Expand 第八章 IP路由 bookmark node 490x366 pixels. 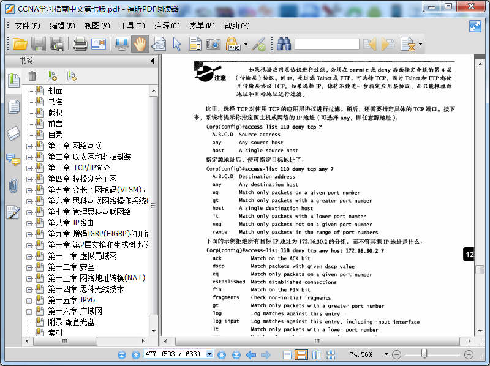coord(29,223)
